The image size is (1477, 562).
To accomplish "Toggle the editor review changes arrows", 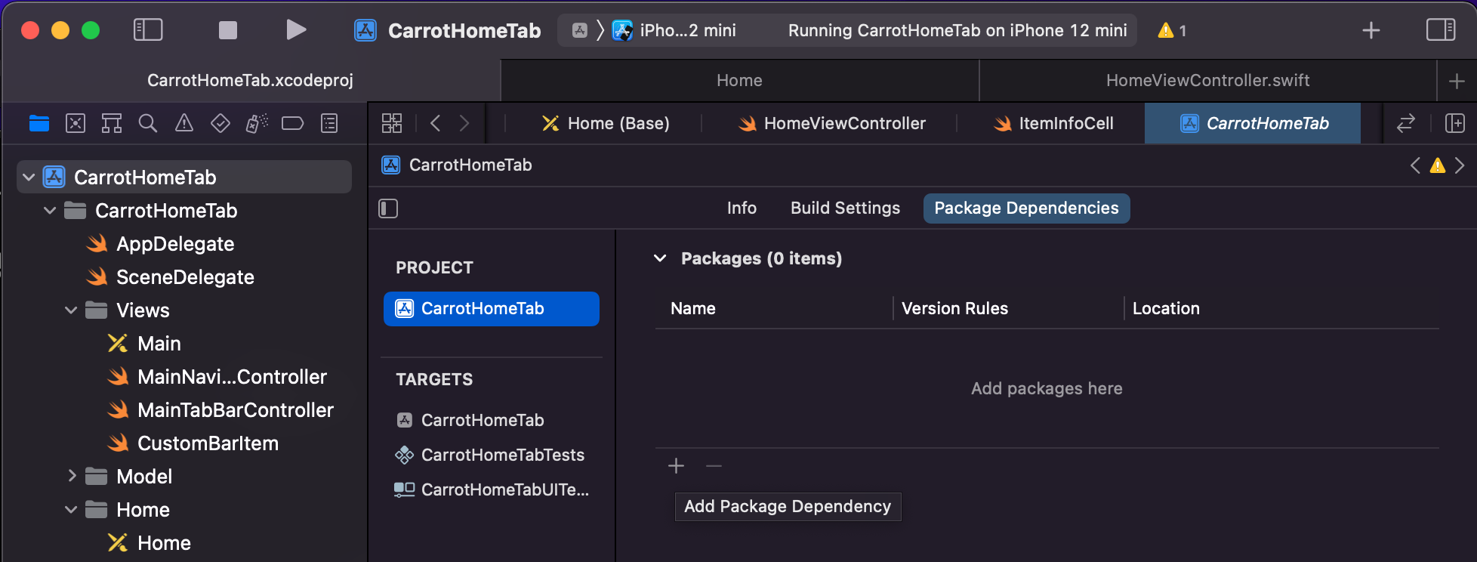I will 1406,123.
